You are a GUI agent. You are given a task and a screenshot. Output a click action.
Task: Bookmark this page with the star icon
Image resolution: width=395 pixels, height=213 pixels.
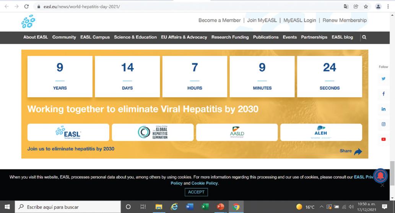pyautogui.click(x=366, y=7)
